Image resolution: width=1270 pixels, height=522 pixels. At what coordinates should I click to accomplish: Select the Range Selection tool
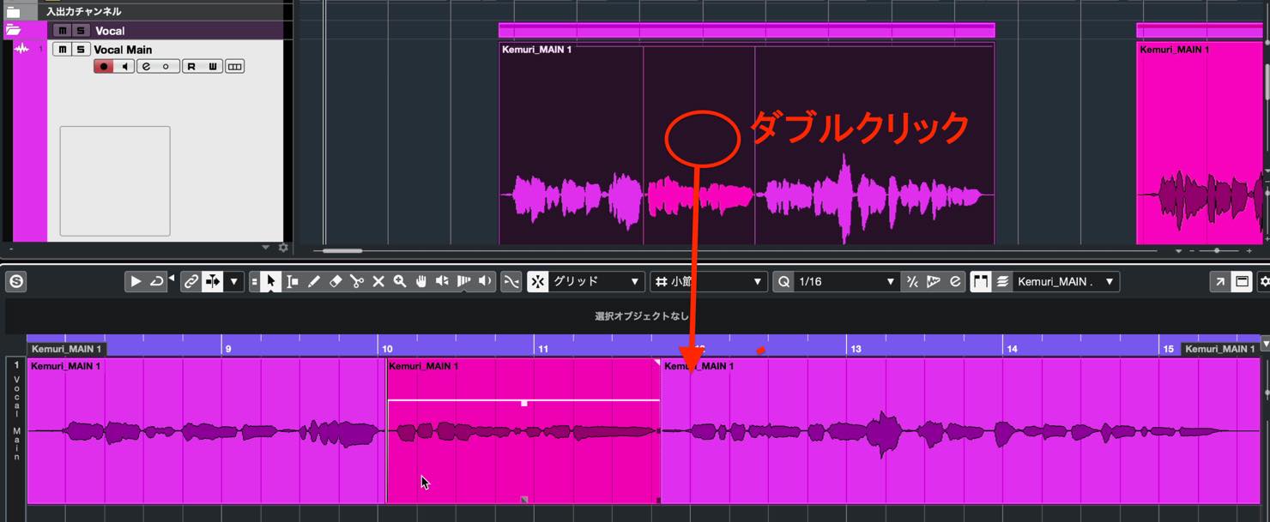(x=293, y=281)
